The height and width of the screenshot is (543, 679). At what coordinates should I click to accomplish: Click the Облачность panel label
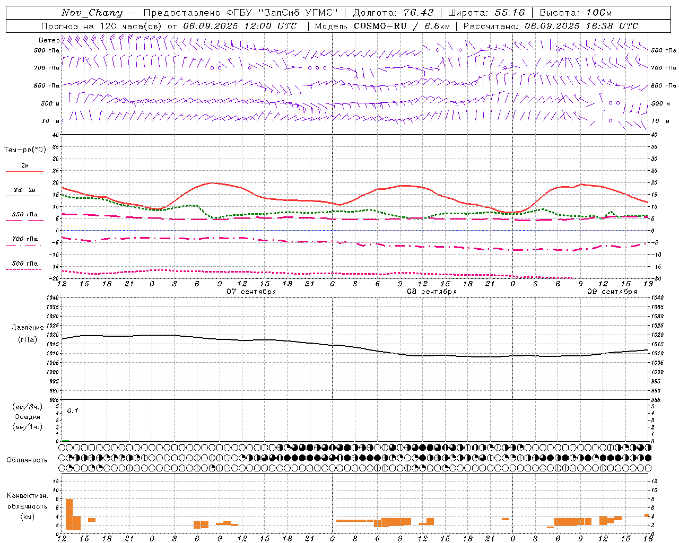(27, 460)
